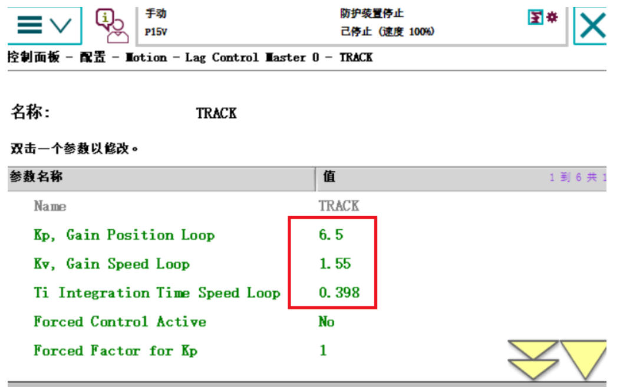Select the Ti value 0.398
633x387 pixels.
(x=339, y=293)
